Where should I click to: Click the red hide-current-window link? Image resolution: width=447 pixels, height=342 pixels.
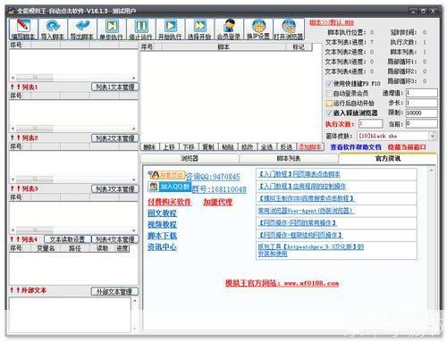pos(407,146)
